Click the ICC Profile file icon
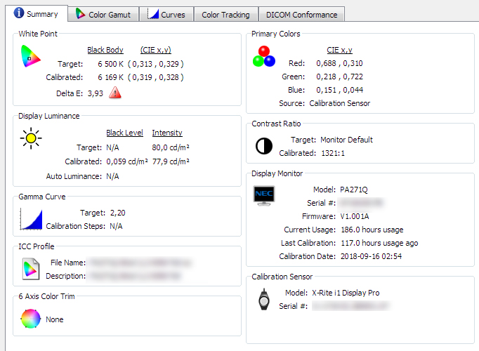This screenshot has height=351, width=479. point(31,268)
